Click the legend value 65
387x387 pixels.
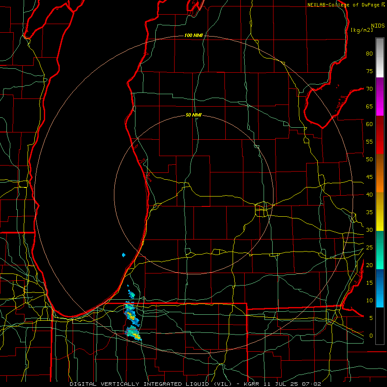(x=369, y=106)
